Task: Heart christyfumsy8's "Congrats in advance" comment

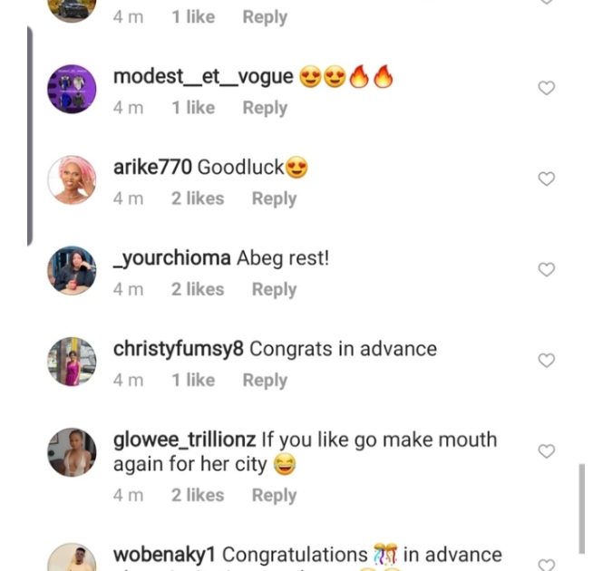Action: (547, 360)
